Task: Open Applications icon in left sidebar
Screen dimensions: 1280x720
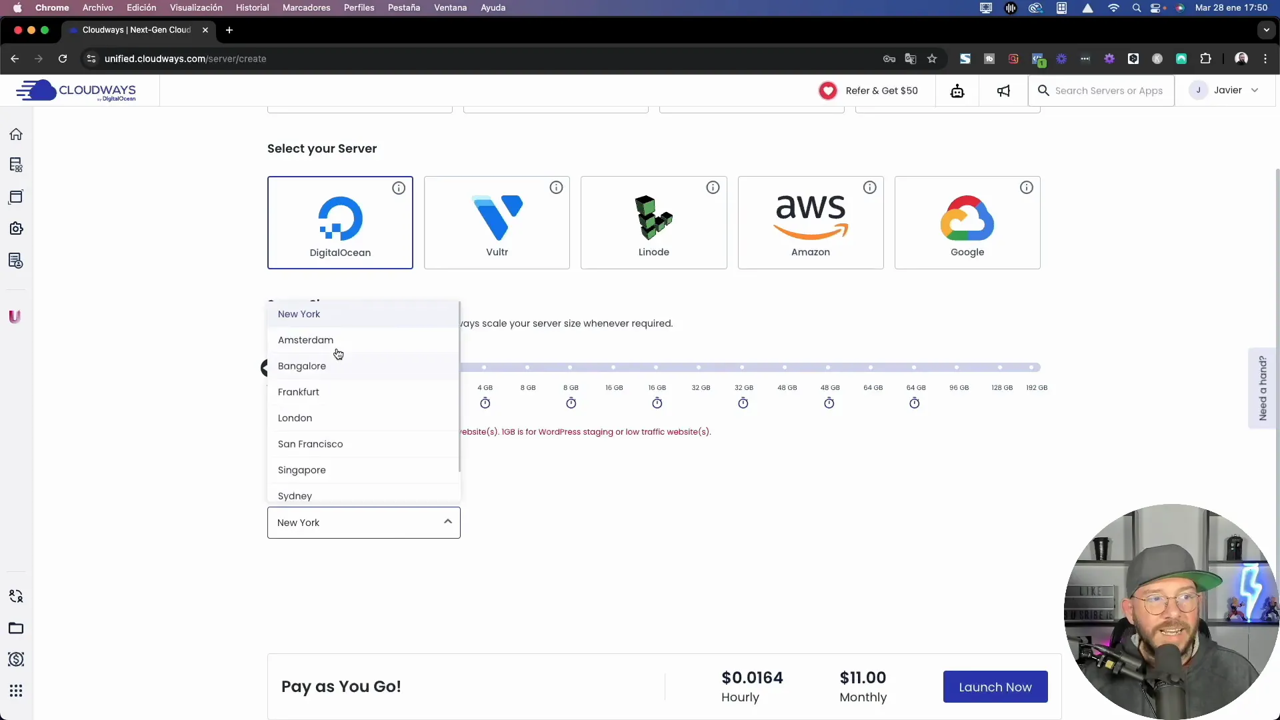Action: tap(16, 197)
